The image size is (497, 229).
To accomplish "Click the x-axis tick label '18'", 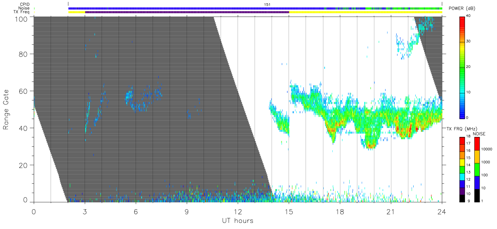I will (340, 212).
